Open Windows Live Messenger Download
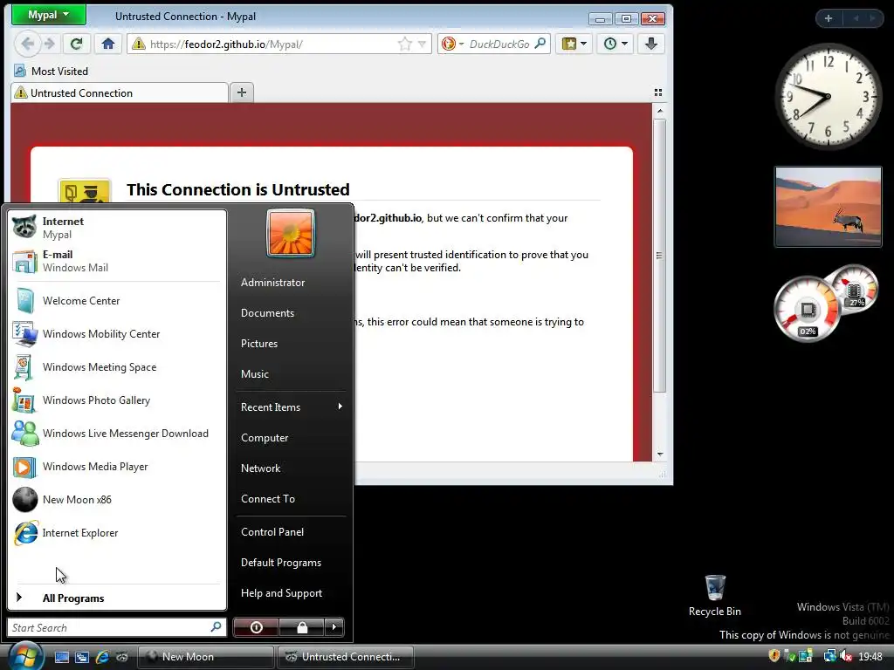Screen dimensions: 894x670 point(116,434)
